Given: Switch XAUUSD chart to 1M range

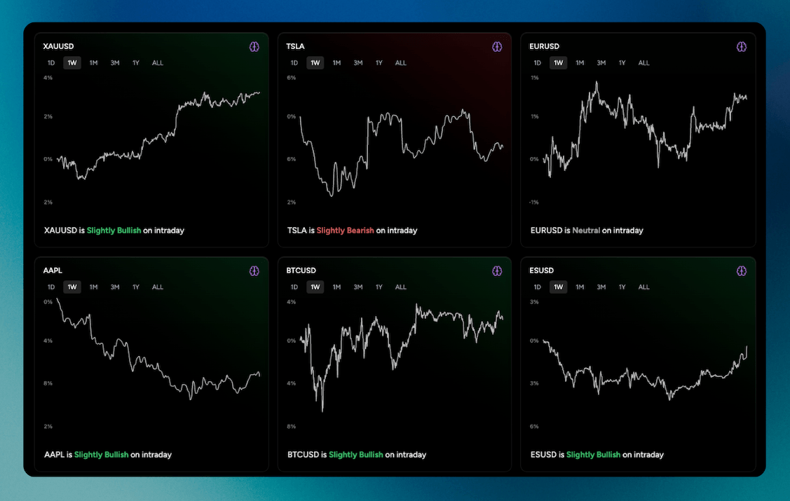Looking at the screenshot, I should point(93,63).
